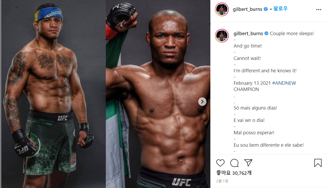This screenshot has height=188, width=327.
Task: Click the verified badge in the post header
Action: click(266, 9)
